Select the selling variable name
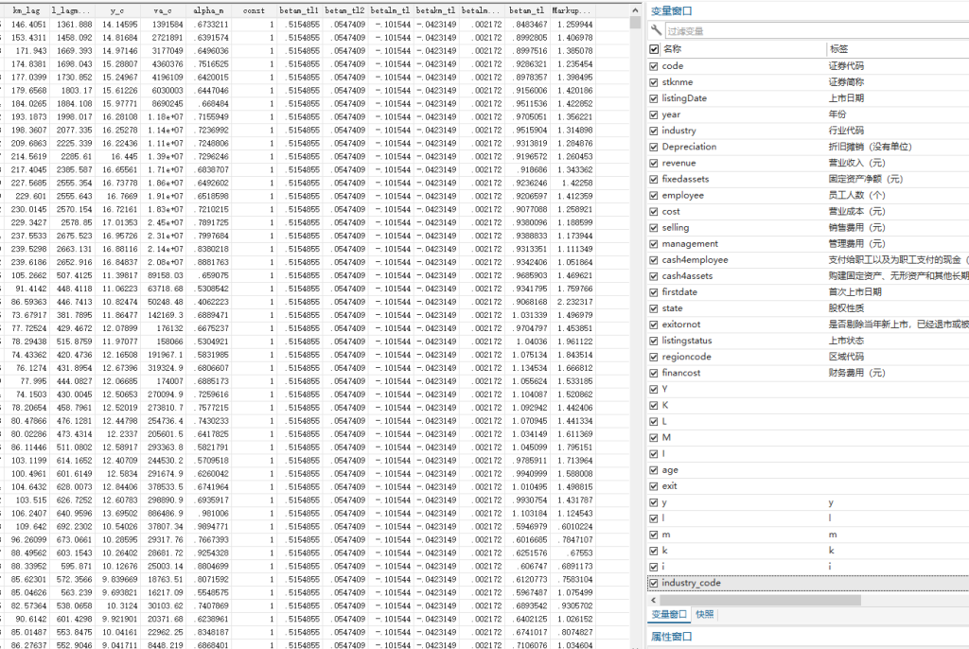The image size is (969, 649). pos(675,227)
